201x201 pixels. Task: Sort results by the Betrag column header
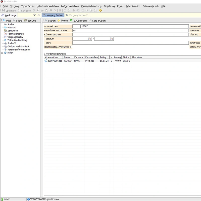117,57
